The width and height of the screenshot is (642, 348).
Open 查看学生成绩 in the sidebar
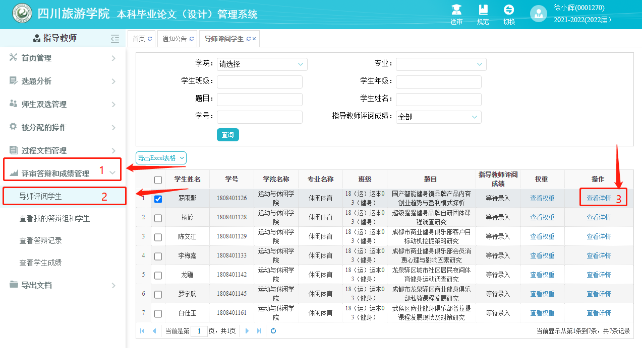coord(40,263)
